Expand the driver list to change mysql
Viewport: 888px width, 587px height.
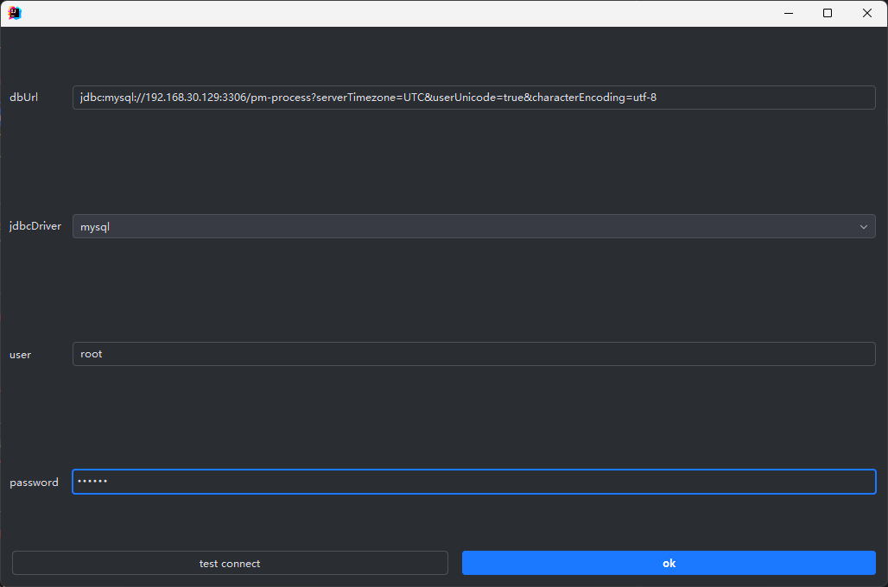click(x=863, y=226)
